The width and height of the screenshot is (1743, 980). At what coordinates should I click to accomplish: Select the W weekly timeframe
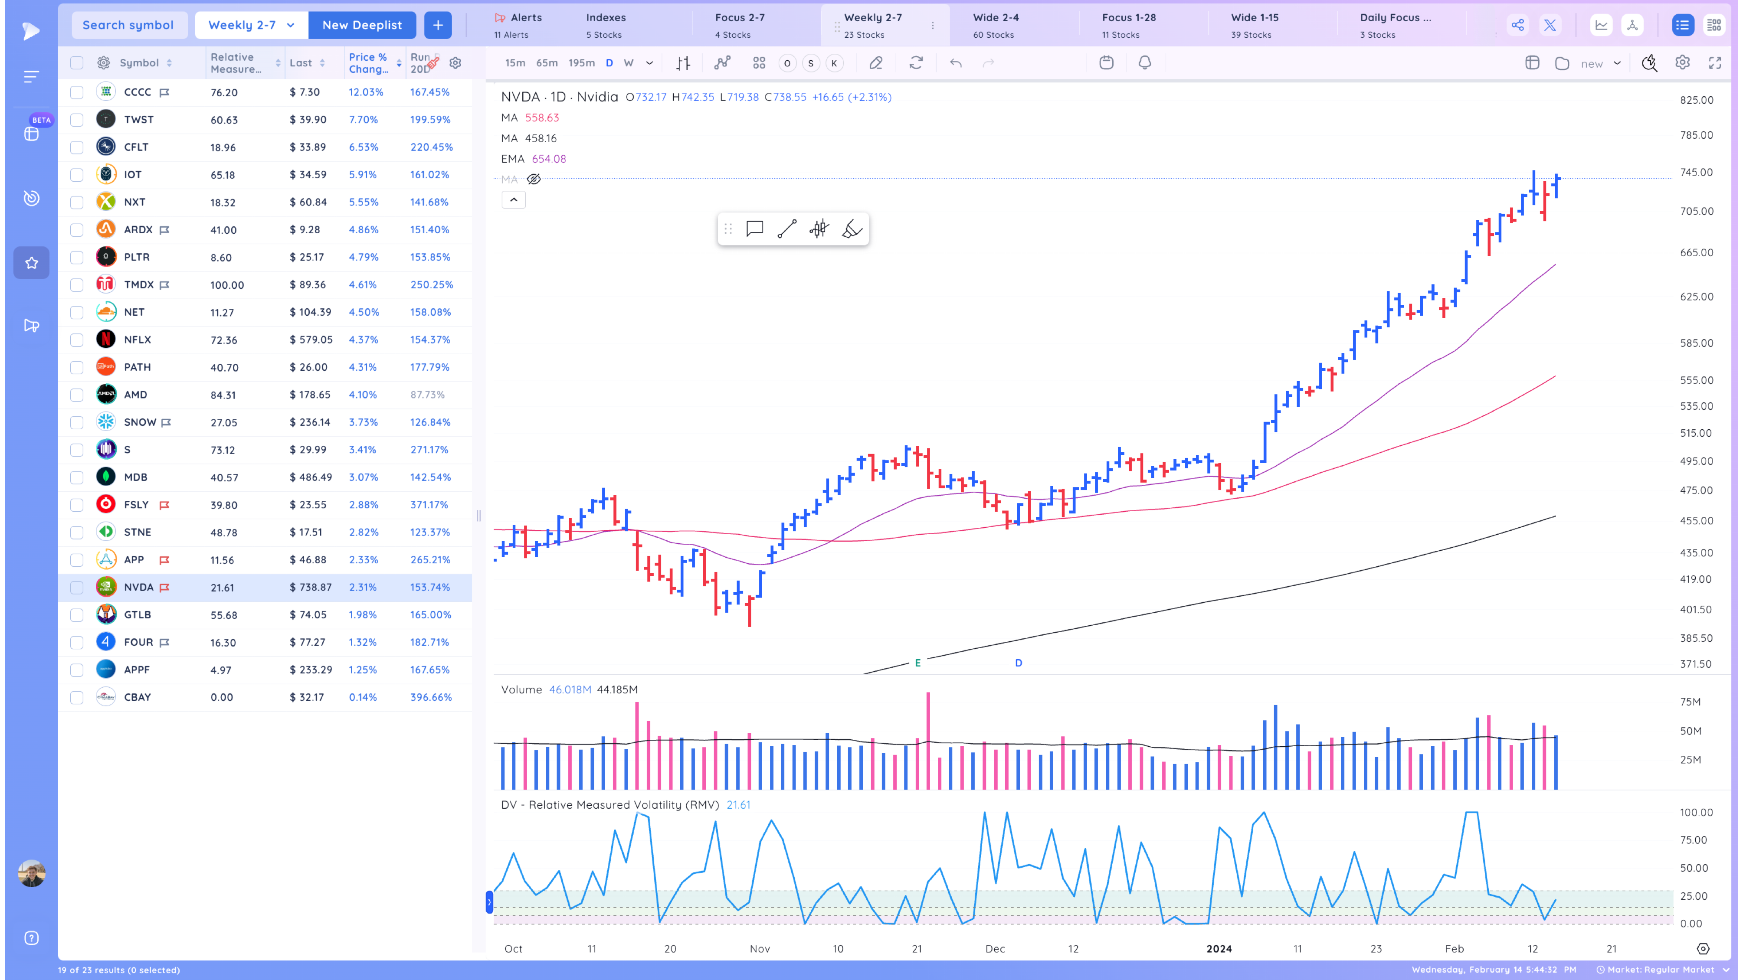(x=629, y=63)
